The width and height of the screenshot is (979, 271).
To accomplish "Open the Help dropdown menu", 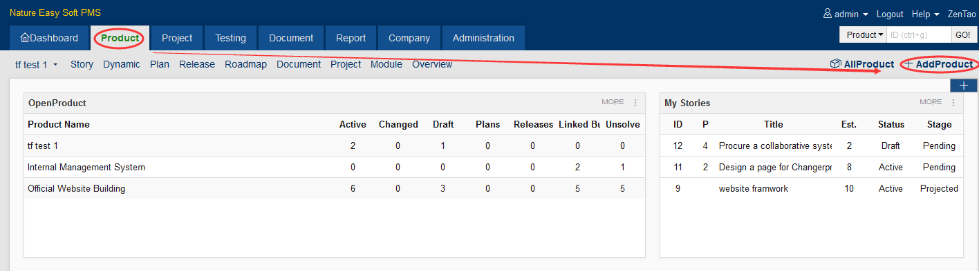I will tap(925, 14).
